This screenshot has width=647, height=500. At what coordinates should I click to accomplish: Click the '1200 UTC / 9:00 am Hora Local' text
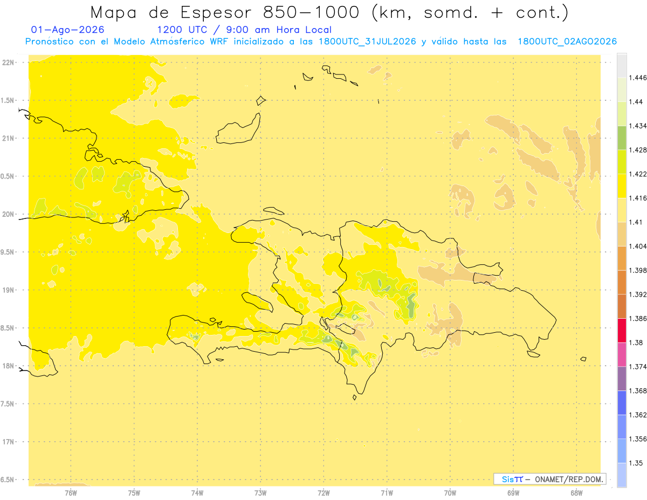pyautogui.click(x=244, y=30)
